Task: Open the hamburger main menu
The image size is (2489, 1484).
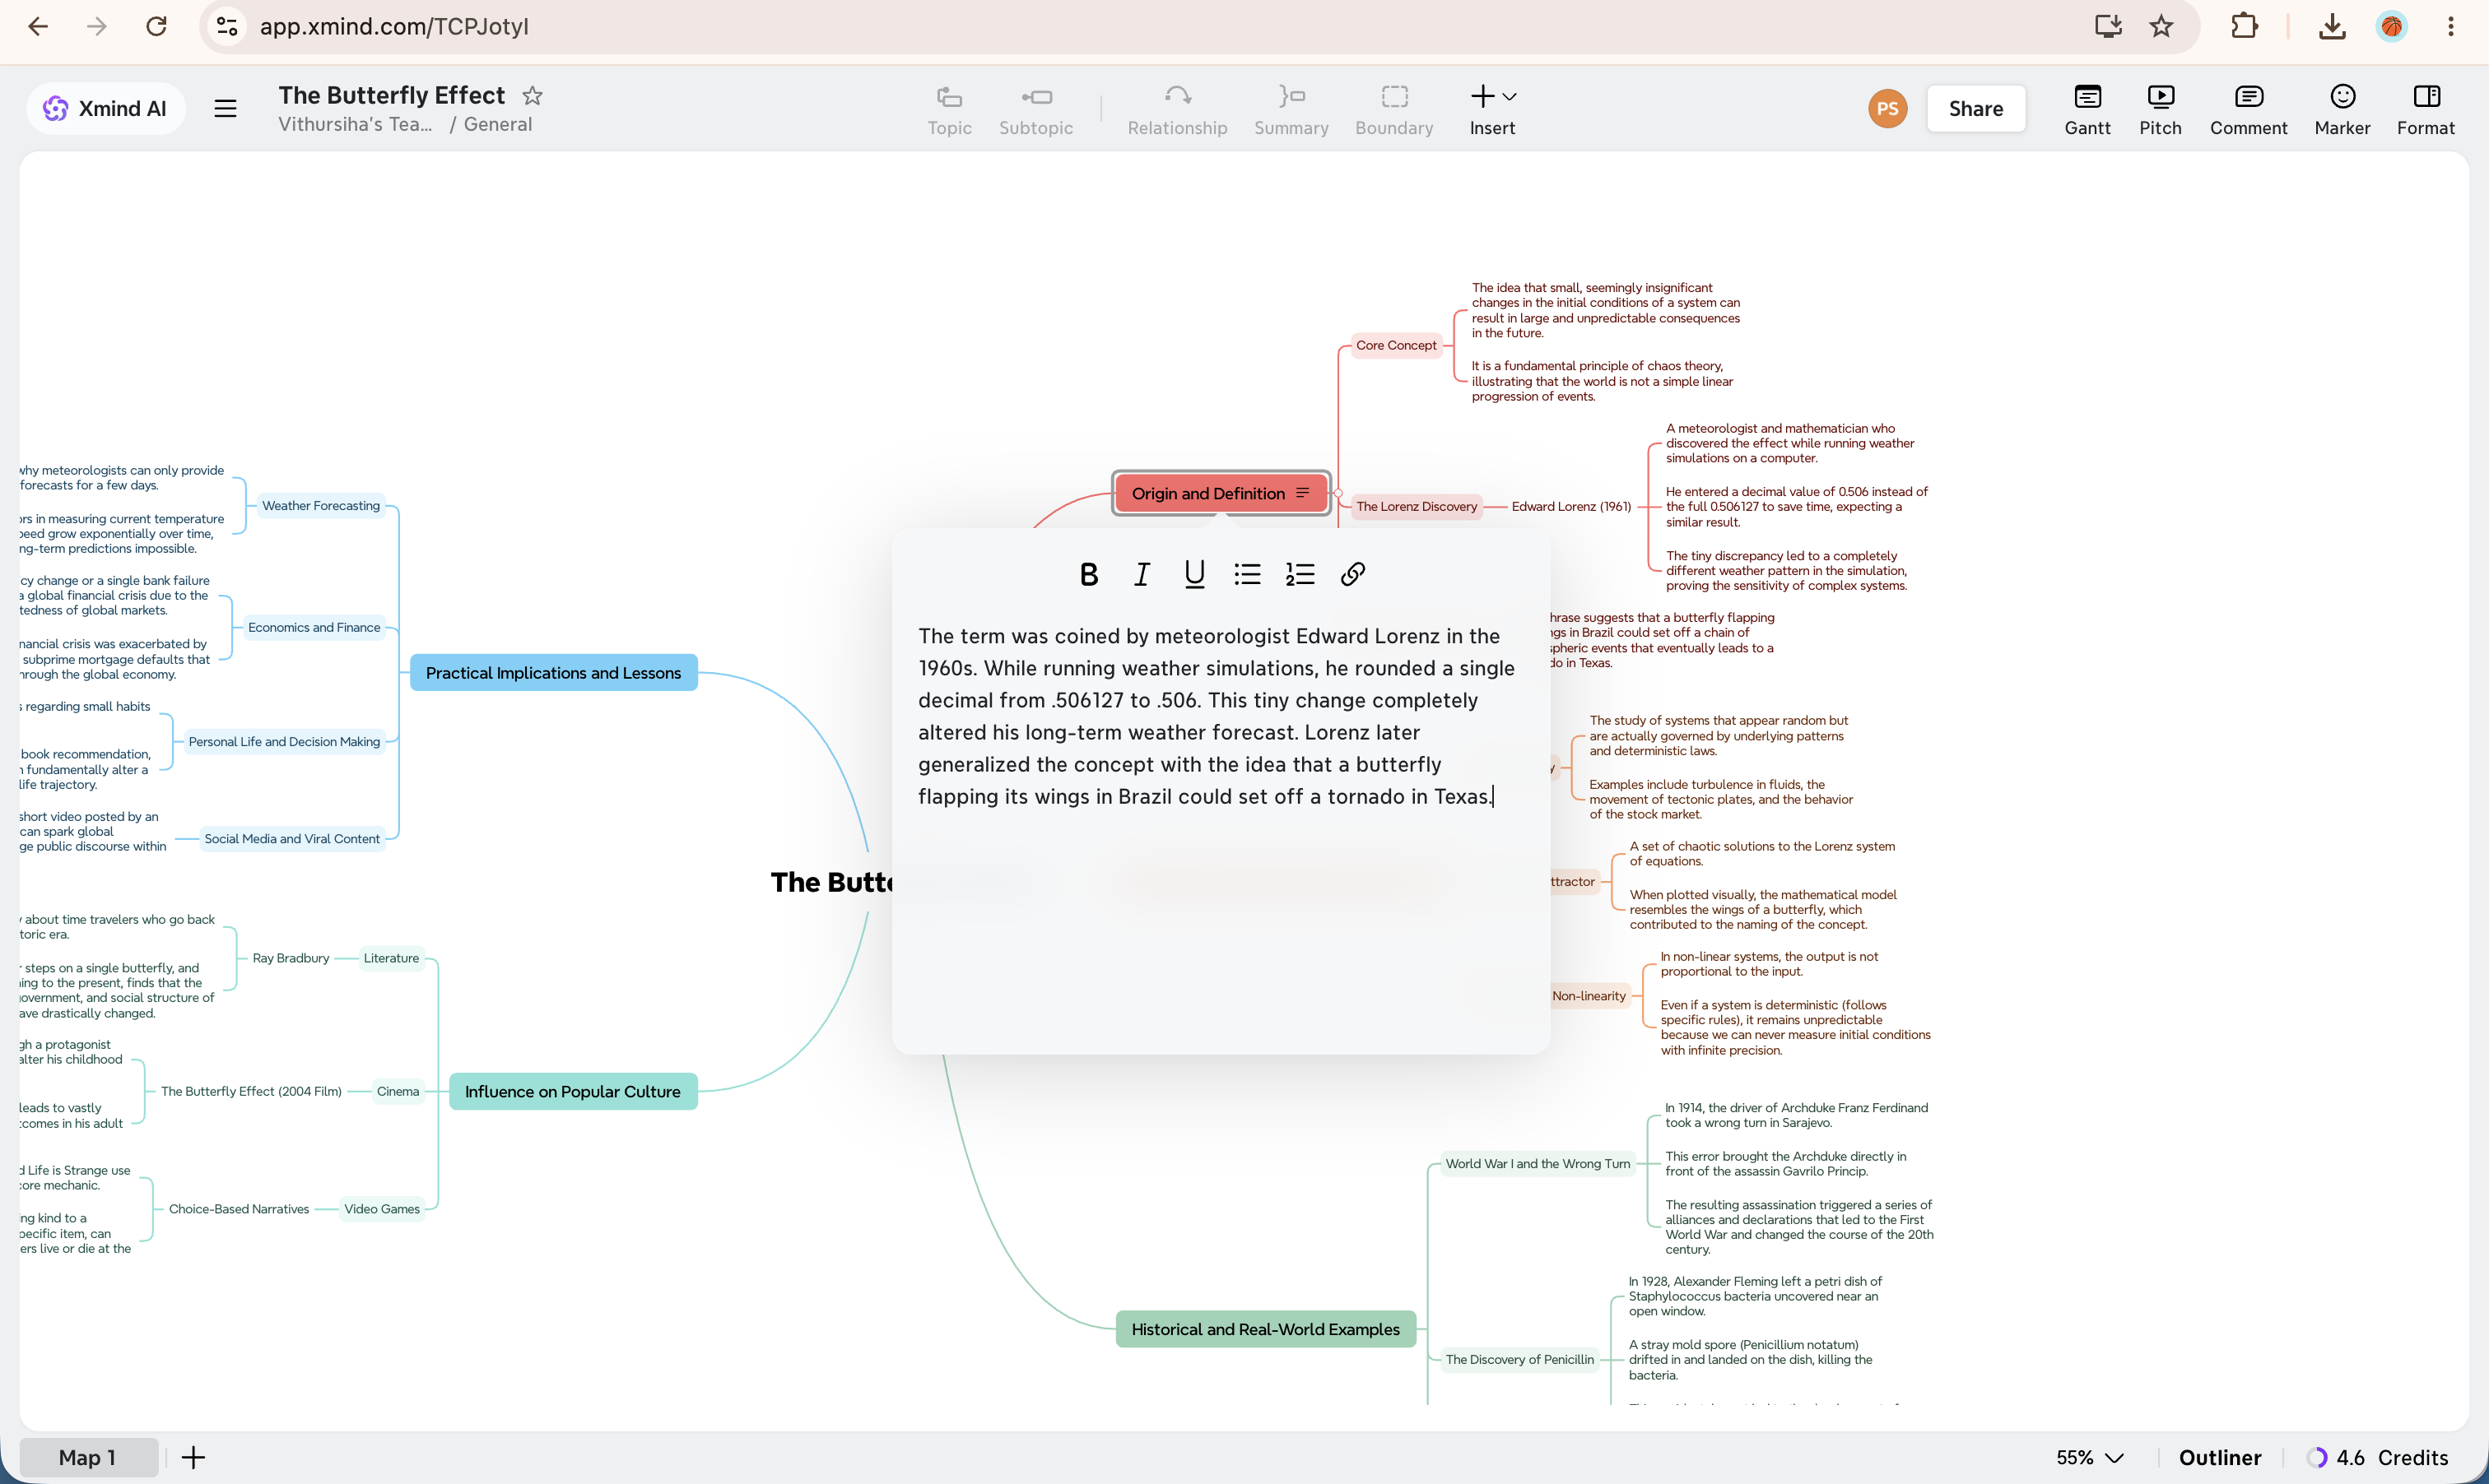Action: (225, 109)
